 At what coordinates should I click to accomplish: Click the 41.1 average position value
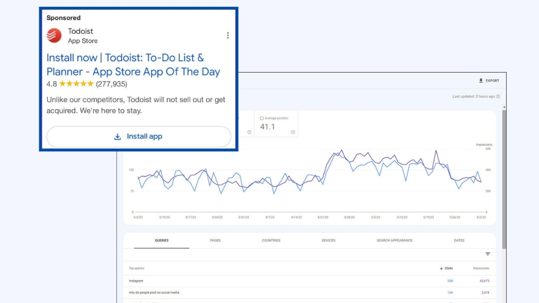click(267, 127)
